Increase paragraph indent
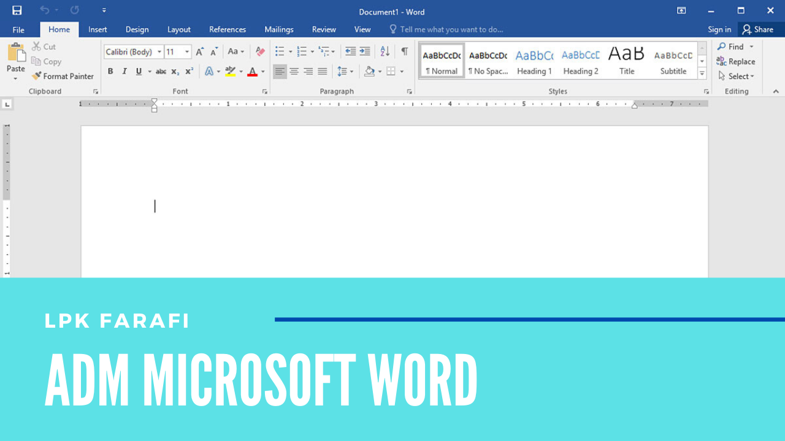 coord(365,52)
